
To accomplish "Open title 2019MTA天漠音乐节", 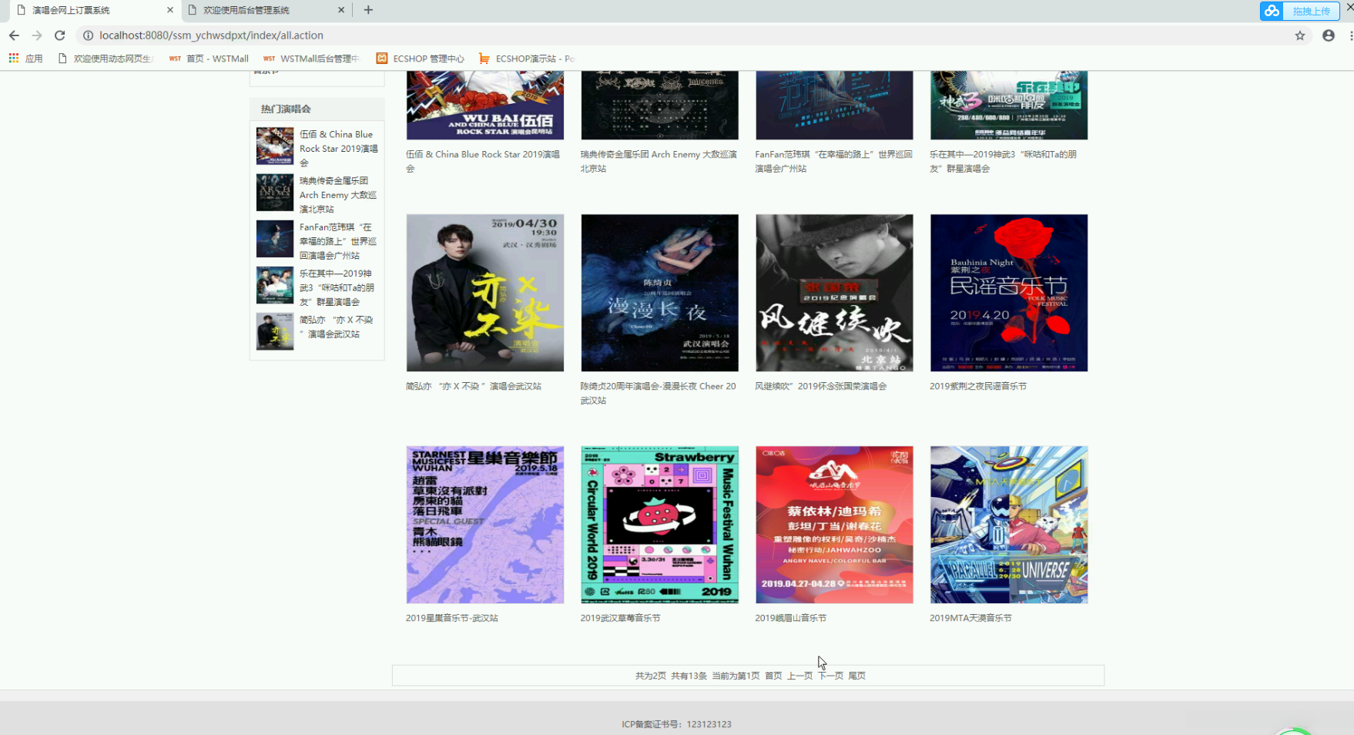I will click(971, 618).
